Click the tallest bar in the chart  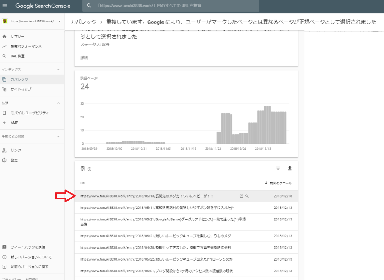pos(267,125)
